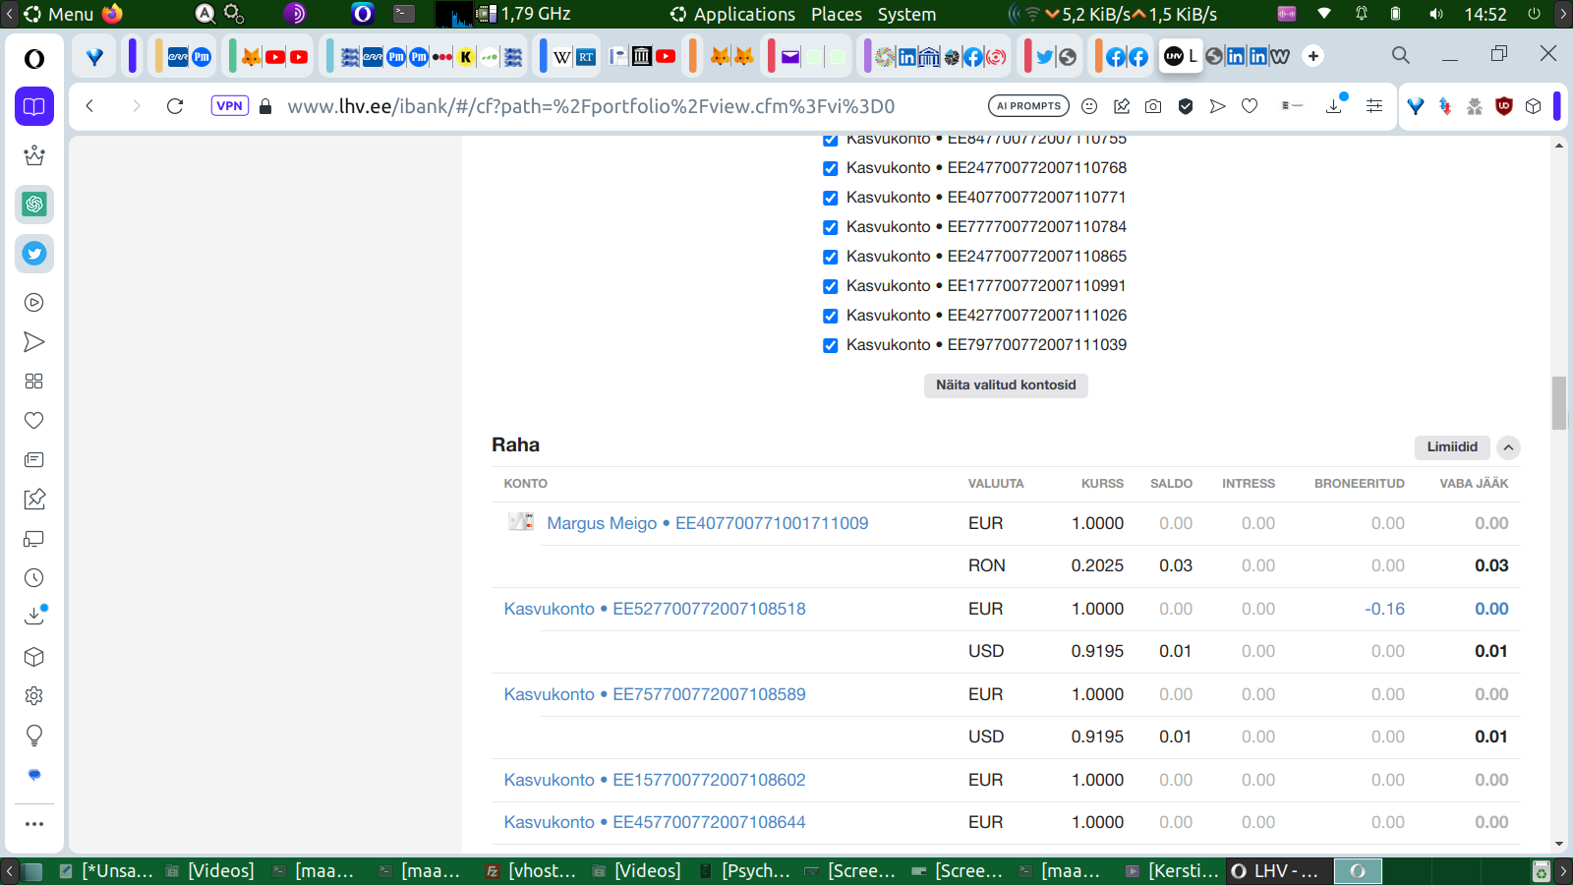Open the Opera main menu logo
The height and width of the screenshot is (885, 1573).
(x=34, y=59)
